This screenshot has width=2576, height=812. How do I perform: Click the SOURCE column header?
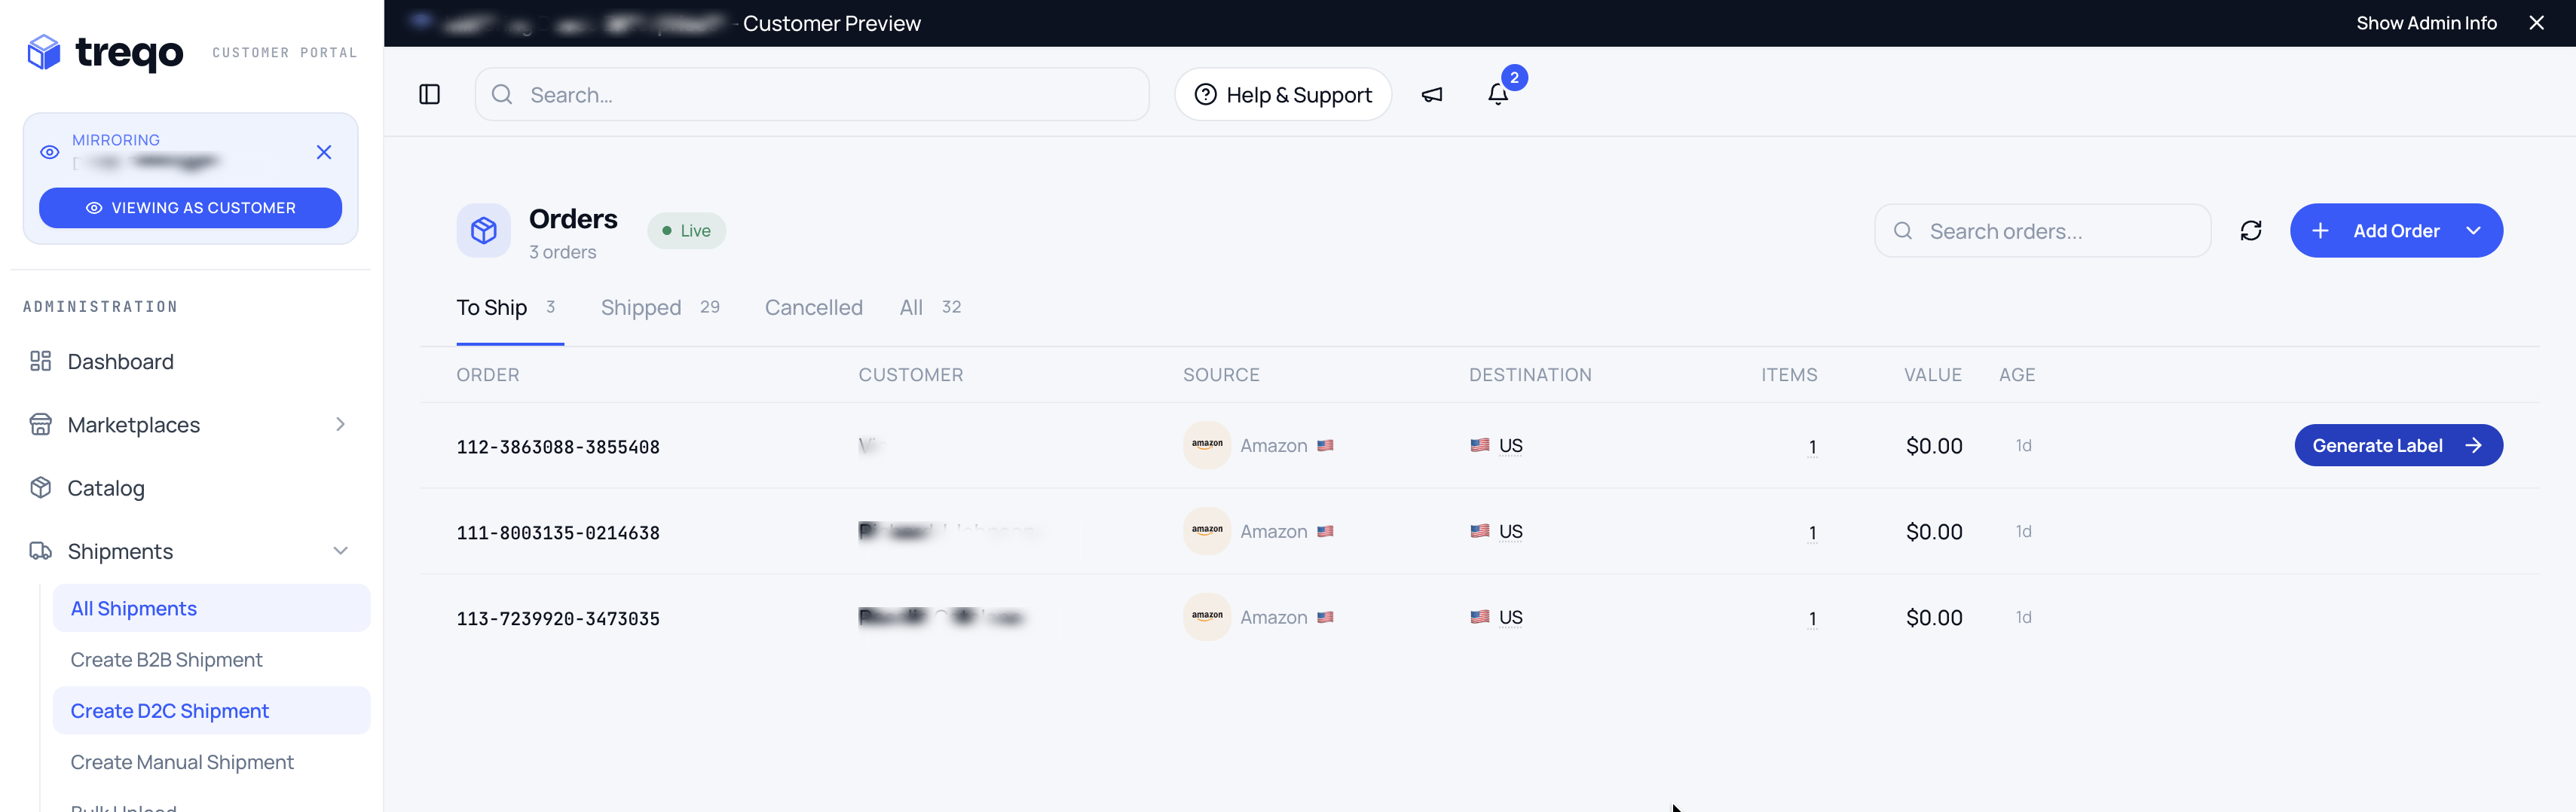click(1221, 375)
